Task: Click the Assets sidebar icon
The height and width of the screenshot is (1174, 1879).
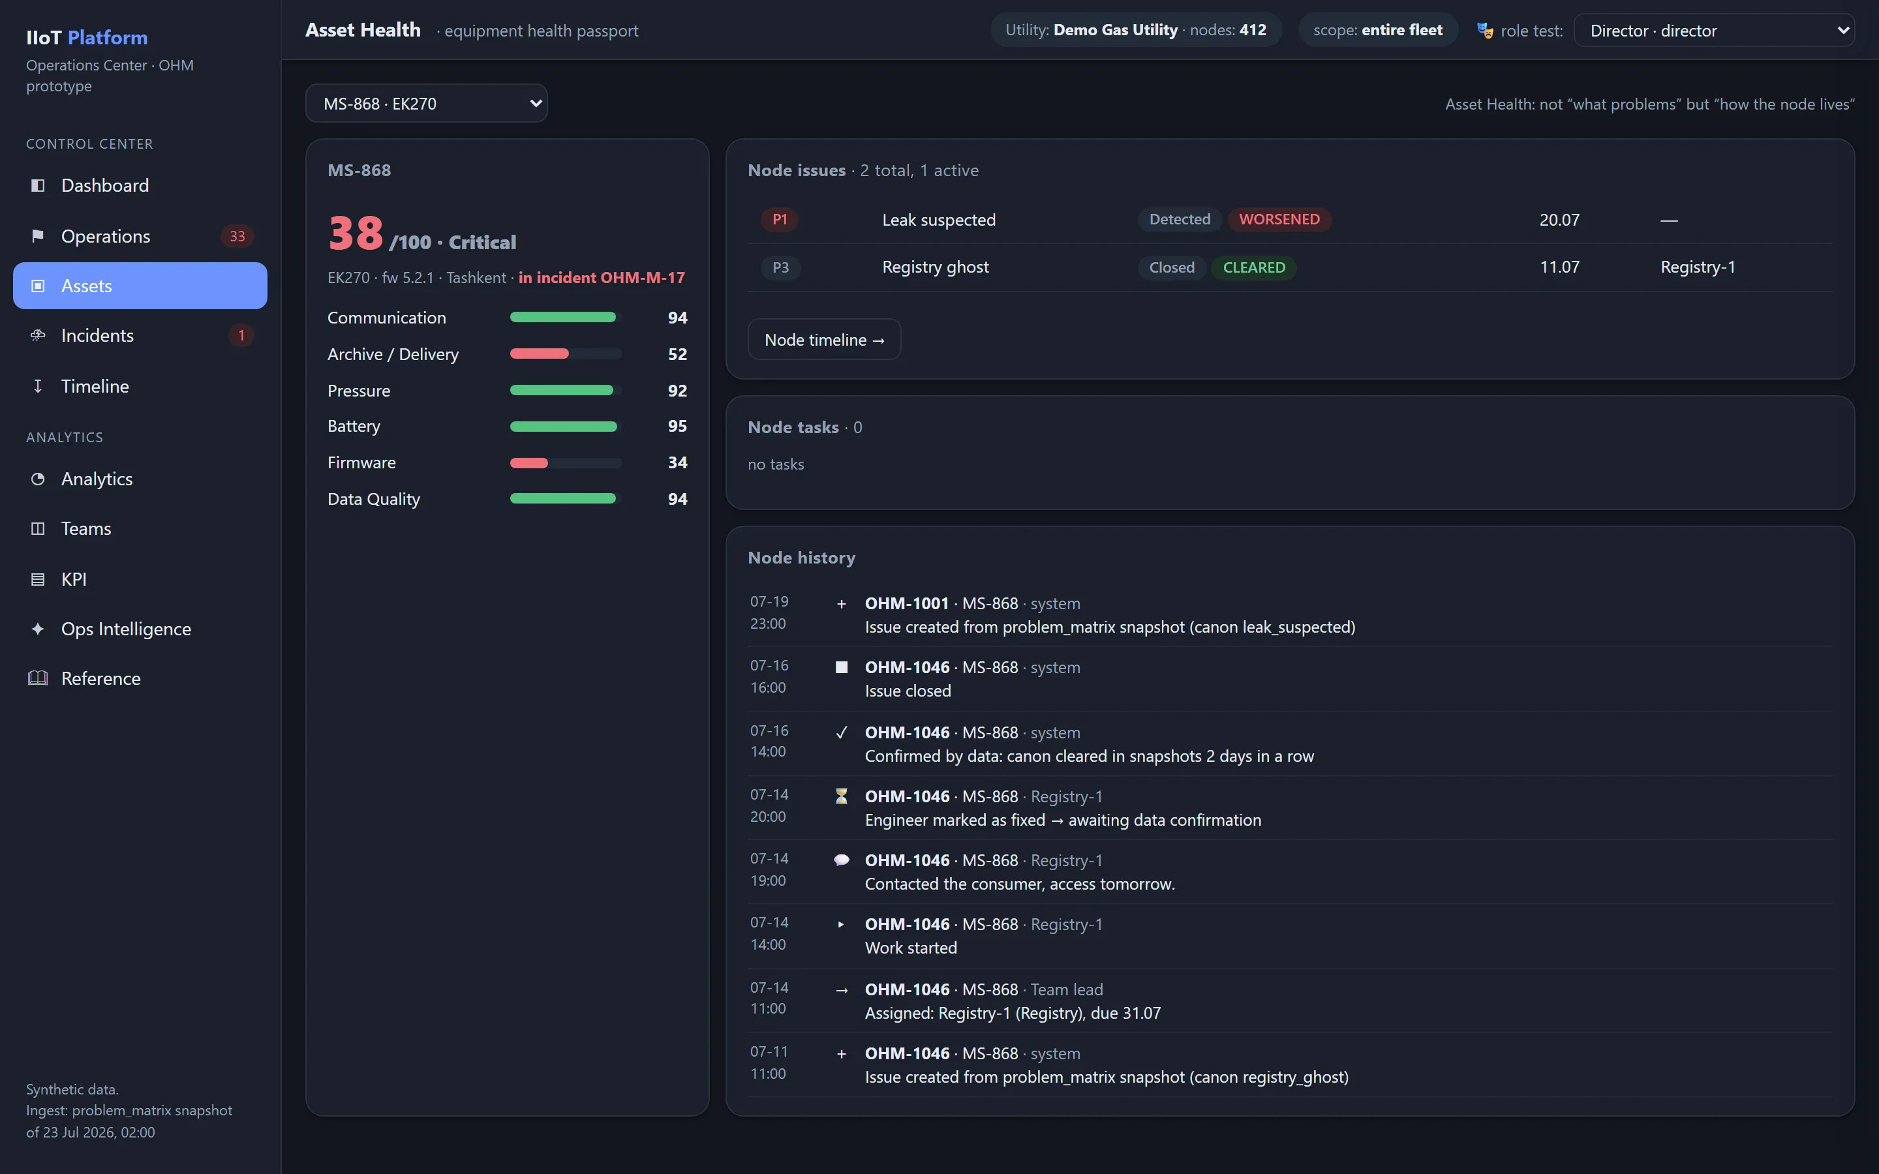Action: (x=37, y=286)
